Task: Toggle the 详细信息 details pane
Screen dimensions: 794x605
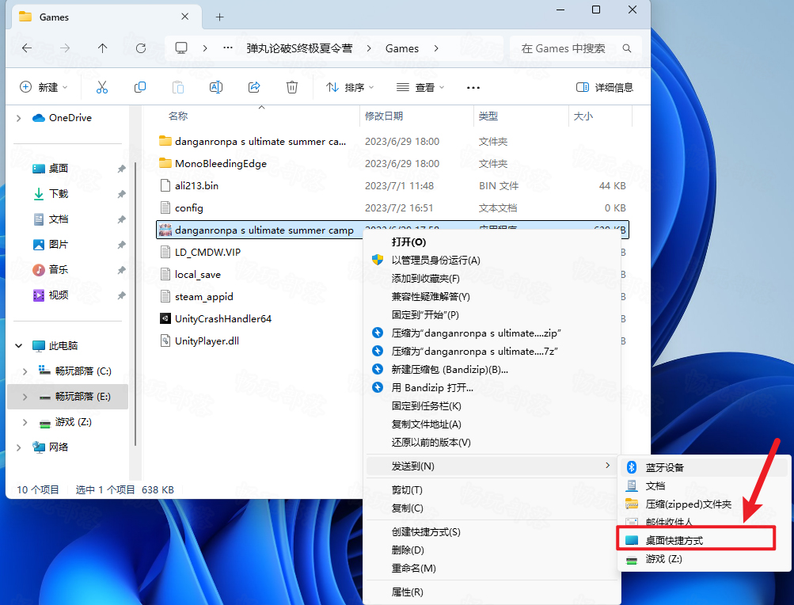Action: 605,87
